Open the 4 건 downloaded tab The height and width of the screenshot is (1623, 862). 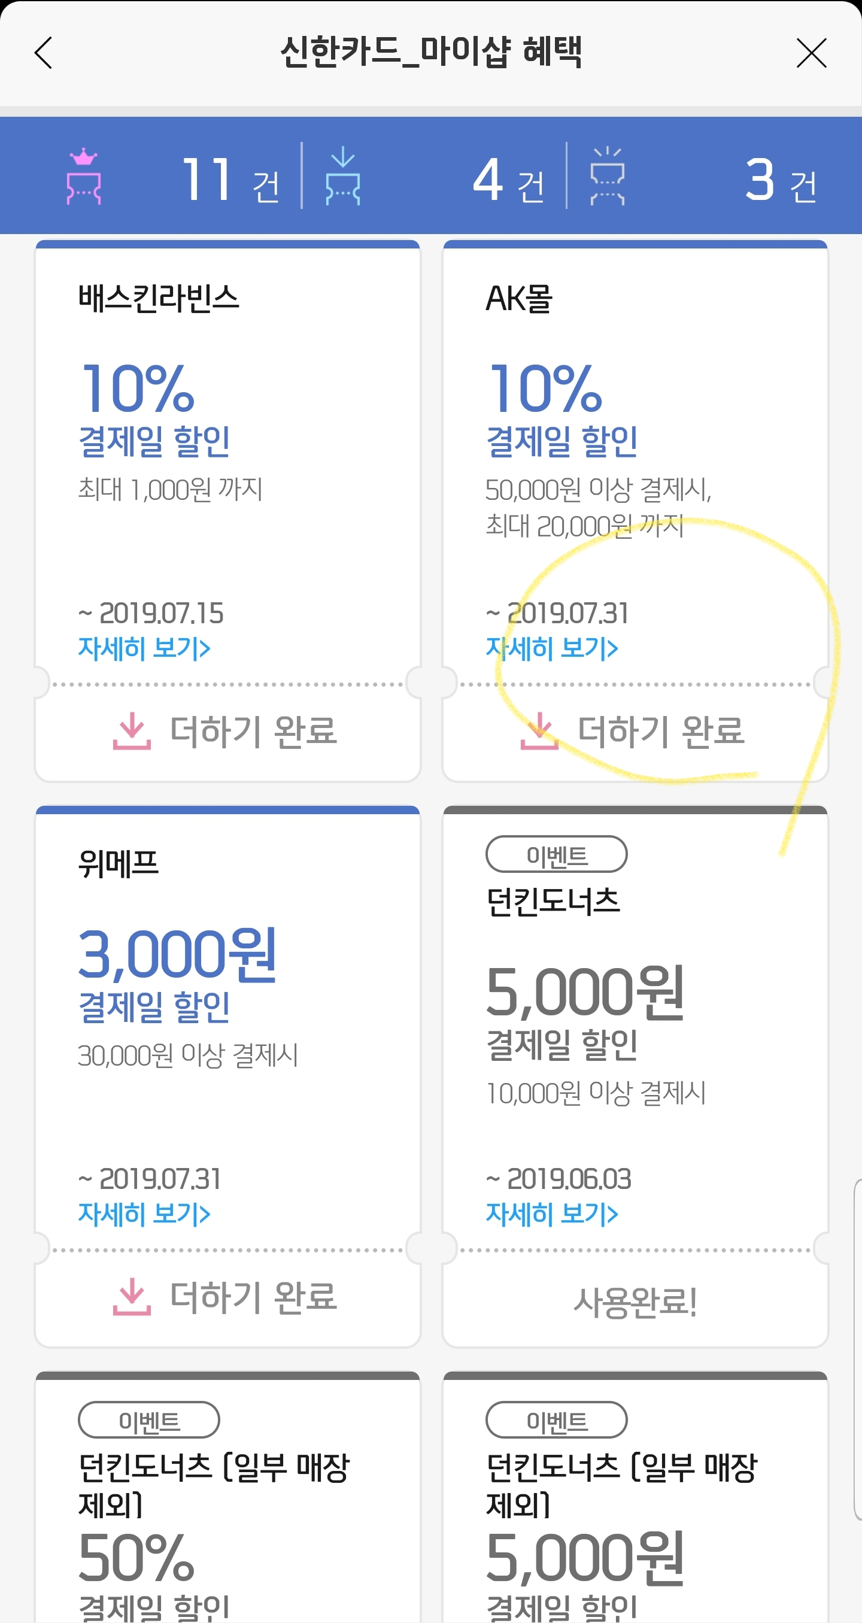tap(508, 180)
